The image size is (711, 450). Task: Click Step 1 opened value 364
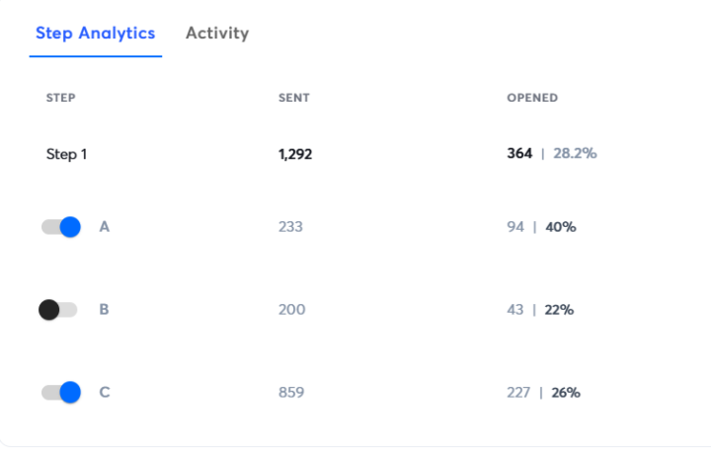(519, 154)
